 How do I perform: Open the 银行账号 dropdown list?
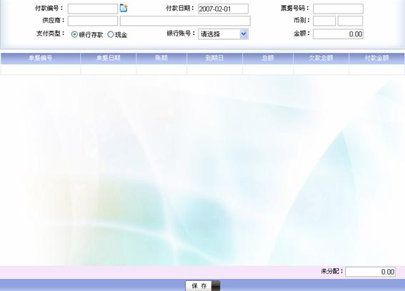223,34
